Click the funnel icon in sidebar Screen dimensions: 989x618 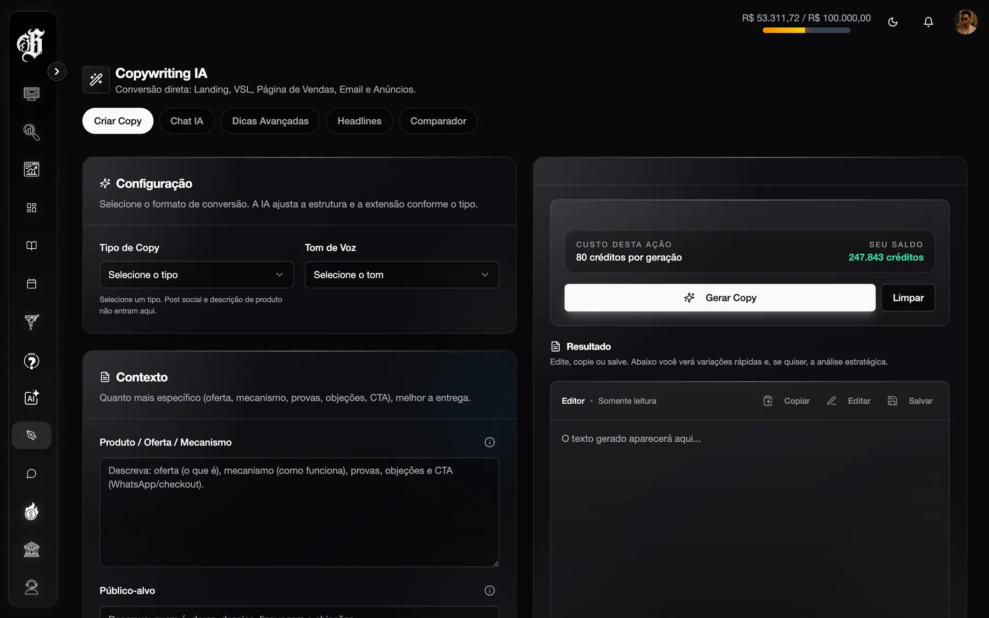click(31, 322)
